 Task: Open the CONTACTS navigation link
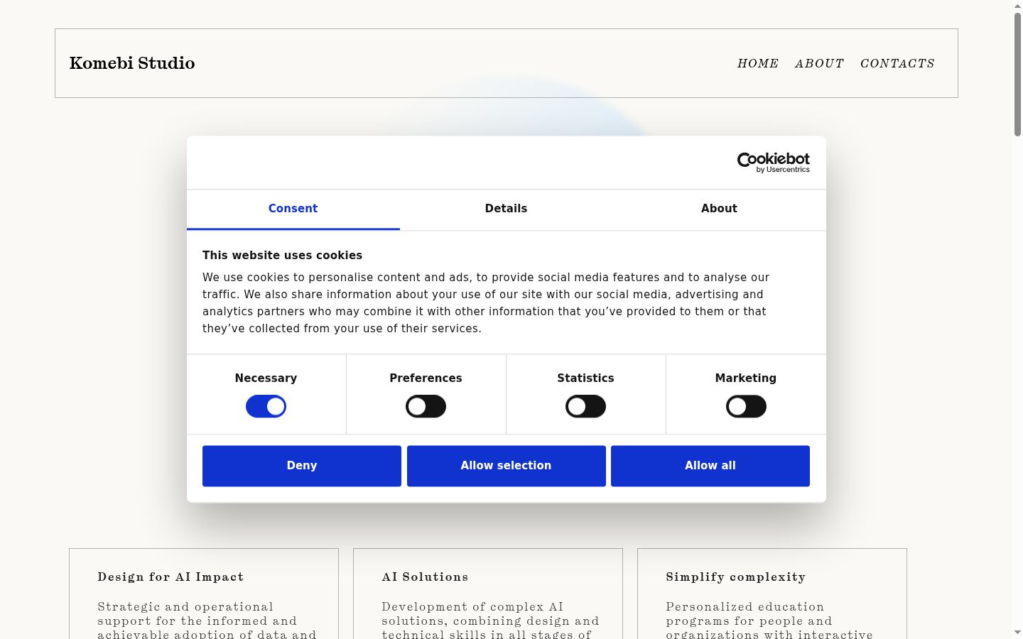(x=897, y=63)
